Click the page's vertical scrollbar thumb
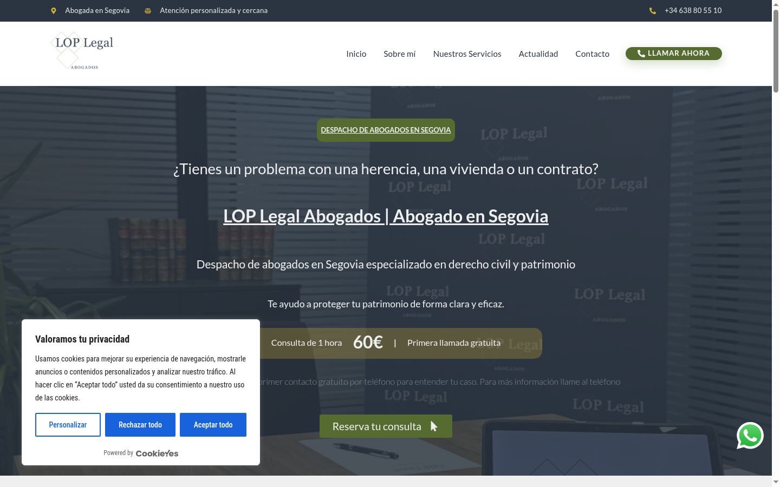 [776, 51]
